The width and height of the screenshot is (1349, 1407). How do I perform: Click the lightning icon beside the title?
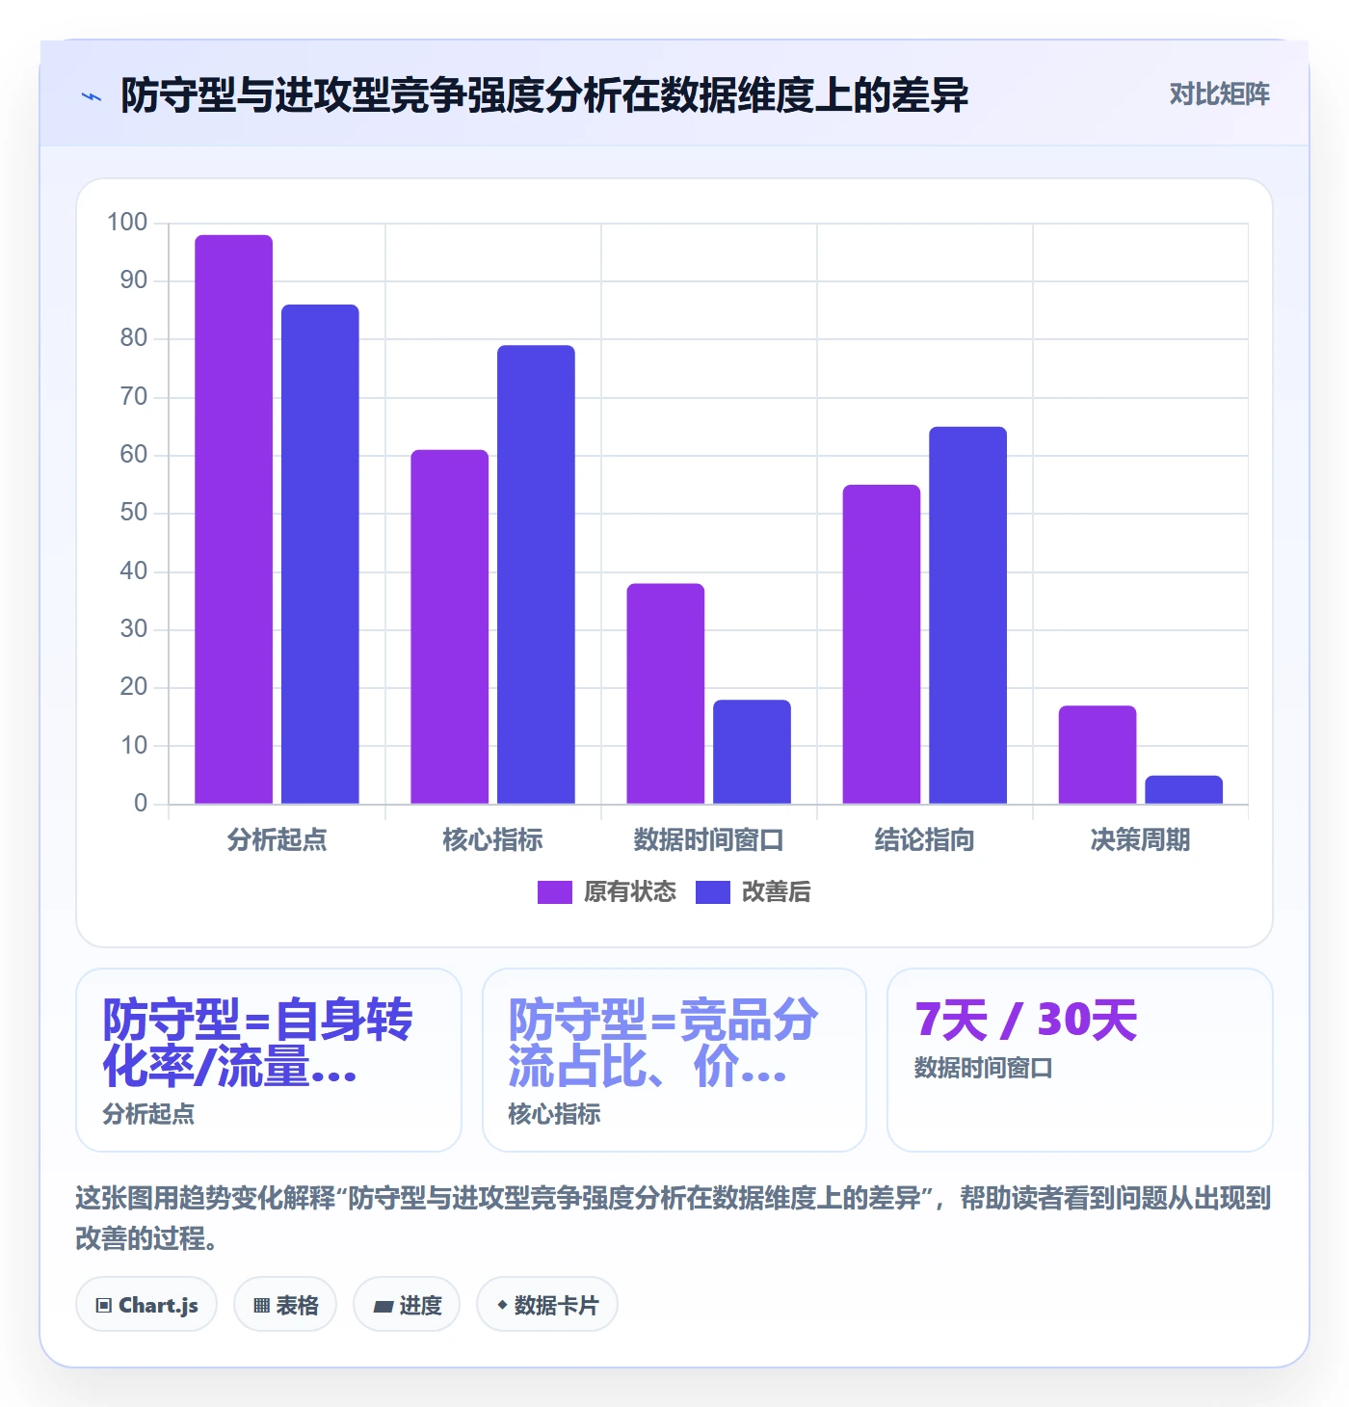click(x=92, y=95)
